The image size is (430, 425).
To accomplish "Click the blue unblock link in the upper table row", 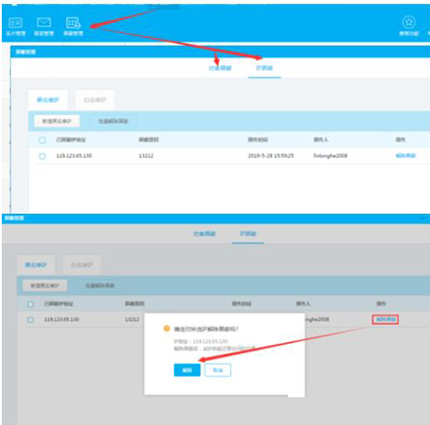I will click(x=406, y=155).
